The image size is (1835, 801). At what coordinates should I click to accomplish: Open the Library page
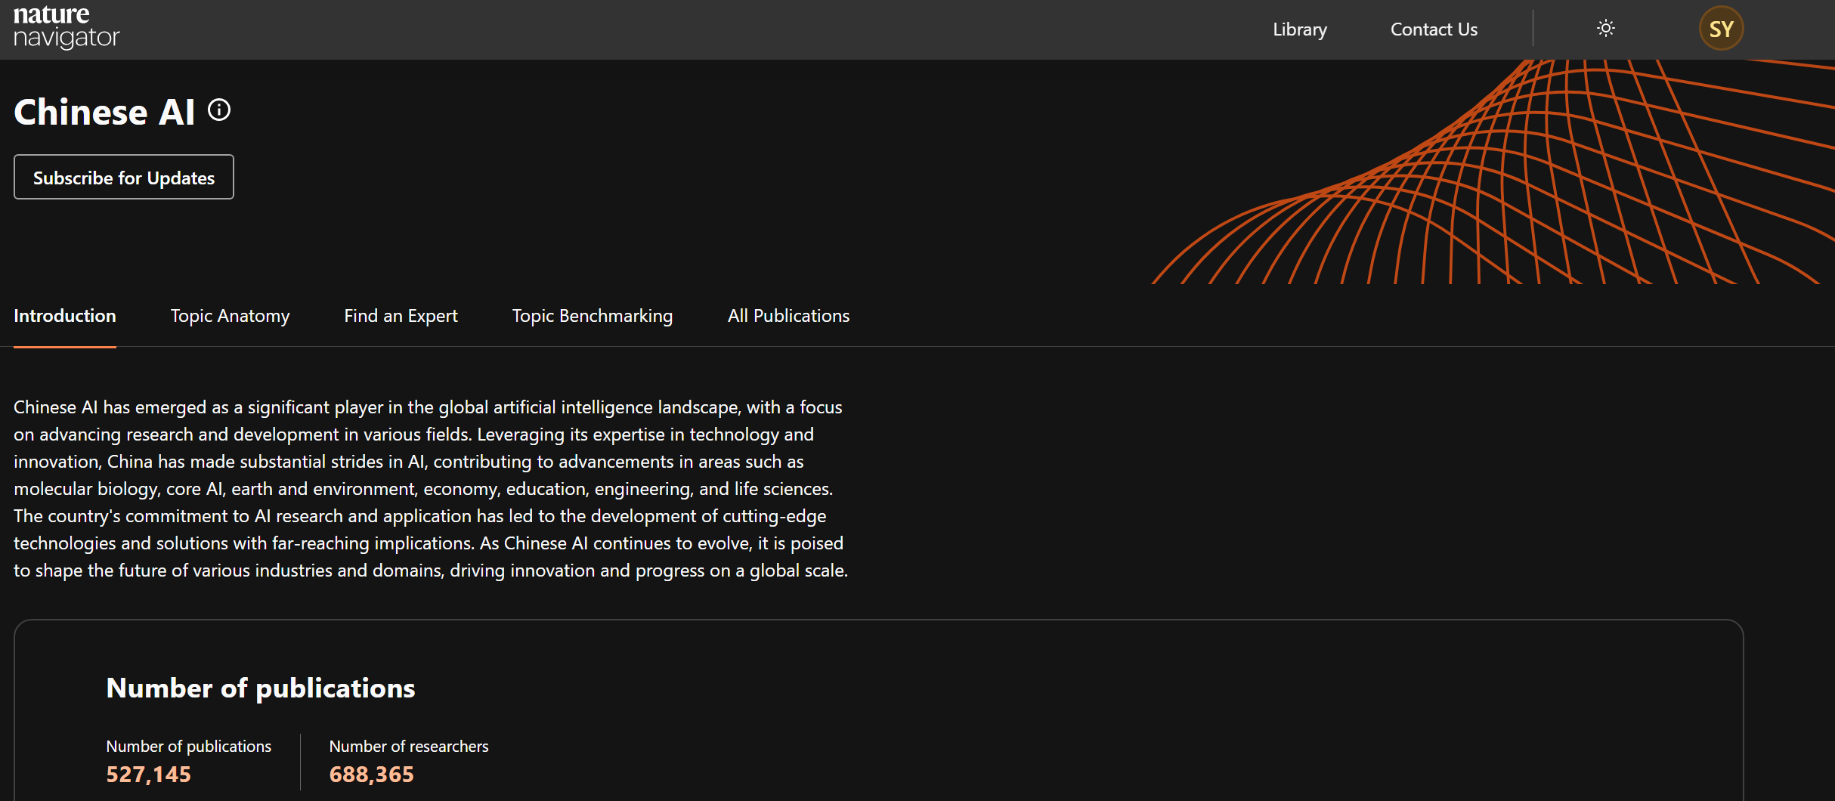1299,29
